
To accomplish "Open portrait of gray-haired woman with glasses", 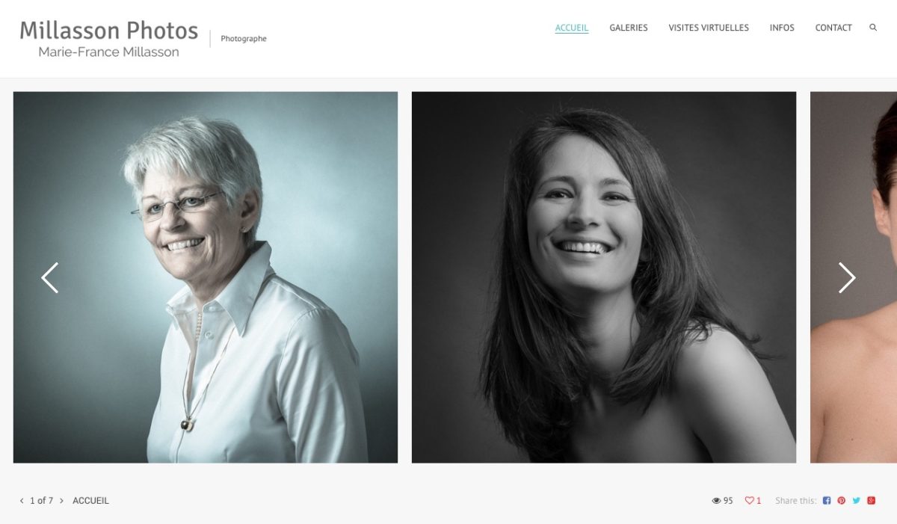I will tap(206, 277).
